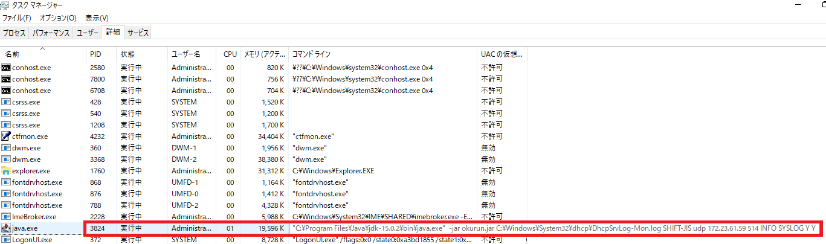826x244 pixels.
Task: Click user name DWM-2
Action: click(x=184, y=159)
